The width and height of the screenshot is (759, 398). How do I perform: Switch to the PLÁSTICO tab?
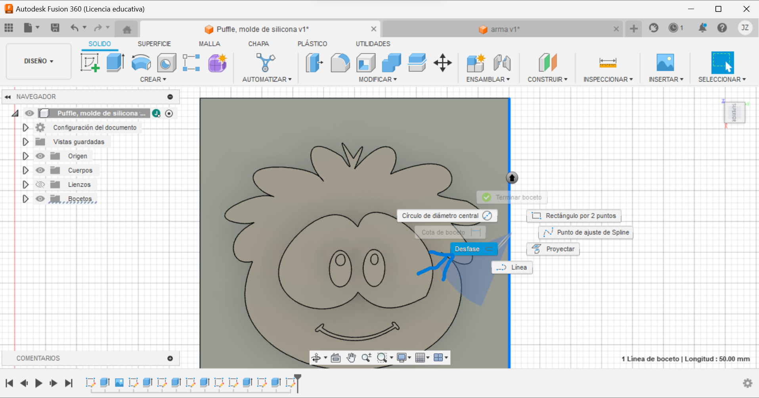click(312, 44)
